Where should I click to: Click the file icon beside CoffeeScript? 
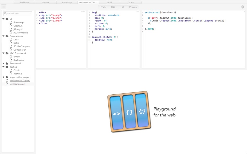coord(11,50)
